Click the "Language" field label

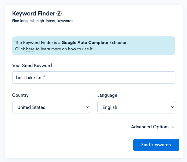(107, 95)
